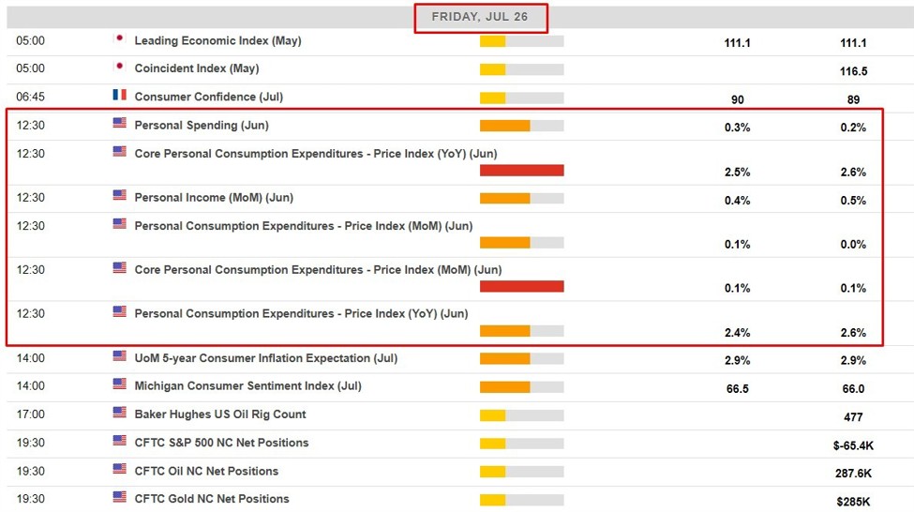Click the 477 value for Baker Hughes Rig Count
The image size is (914, 512).
[x=853, y=417]
